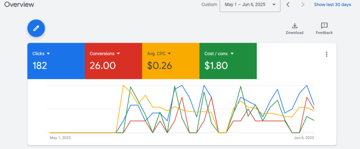360x149 pixels.
Task: Select the yellow Avg. CPC value $0.26
Action: tap(159, 66)
